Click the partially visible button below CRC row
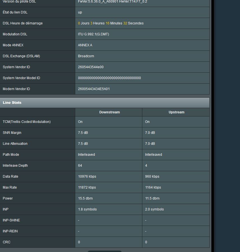This screenshot has height=252, width=240. coord(104,251)
